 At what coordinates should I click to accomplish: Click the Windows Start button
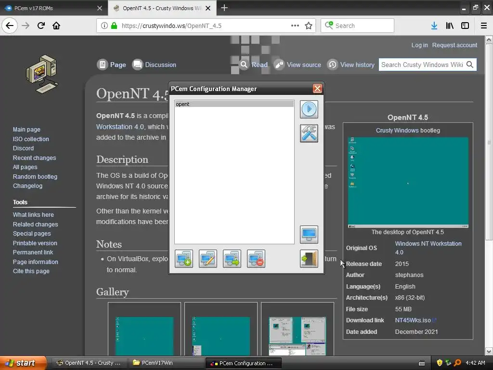tap(24, 363)
